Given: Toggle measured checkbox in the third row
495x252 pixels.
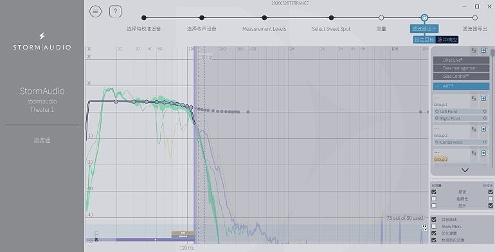Looking at the screenshot, I should [x=434, y=206].
